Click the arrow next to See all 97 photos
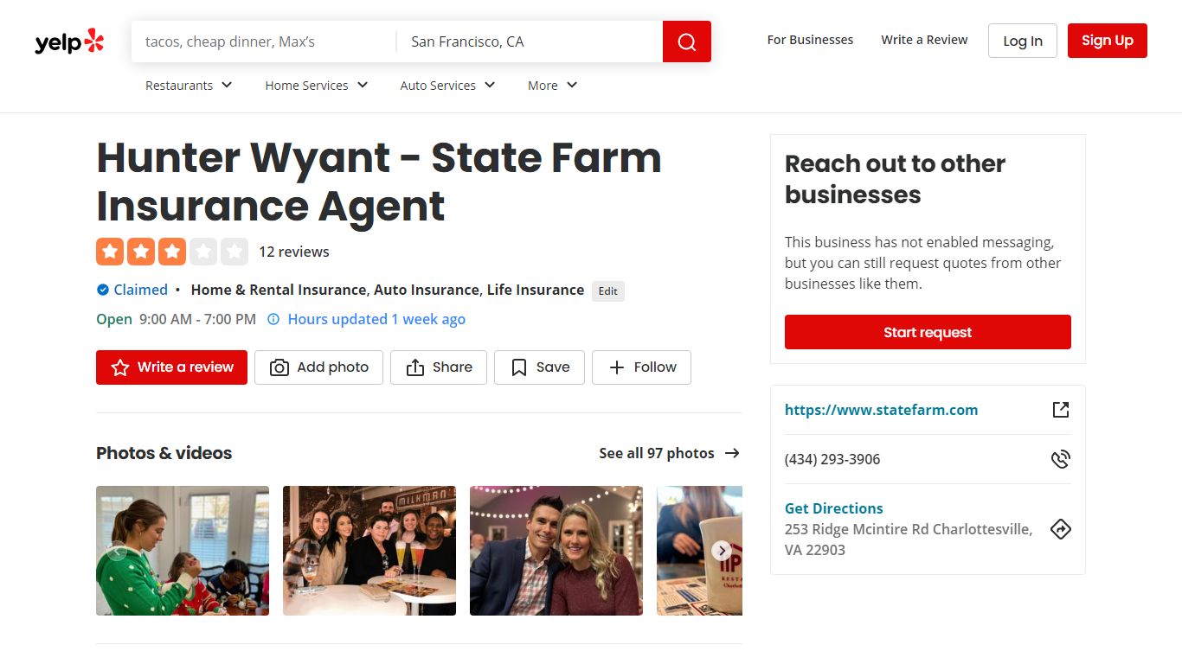 (733, 453)
